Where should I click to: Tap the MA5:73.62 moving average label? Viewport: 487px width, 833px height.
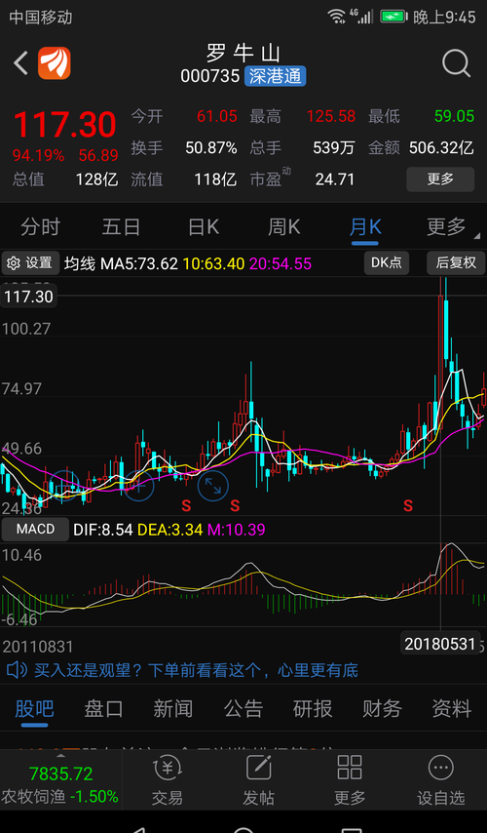click(x=139, y=263)
